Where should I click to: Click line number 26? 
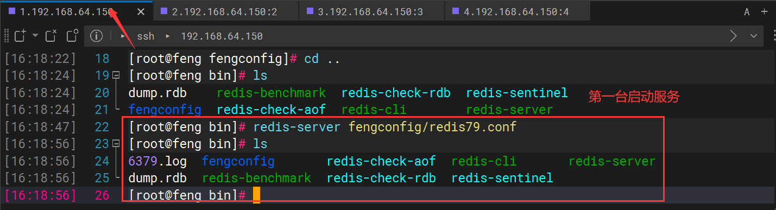102,195
